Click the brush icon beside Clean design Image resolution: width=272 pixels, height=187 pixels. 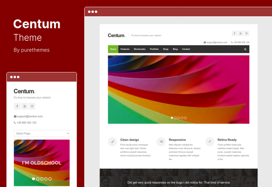pos(113,142)
